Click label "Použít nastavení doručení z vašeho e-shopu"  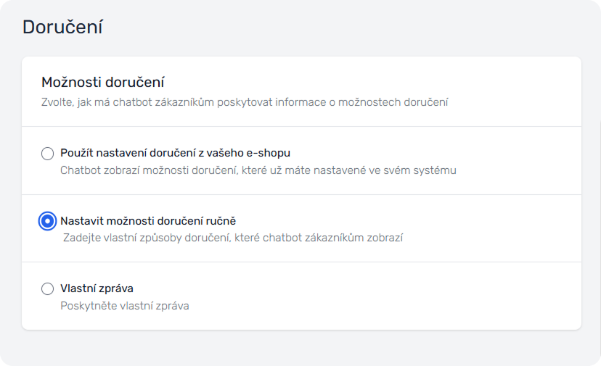(176, 153)
